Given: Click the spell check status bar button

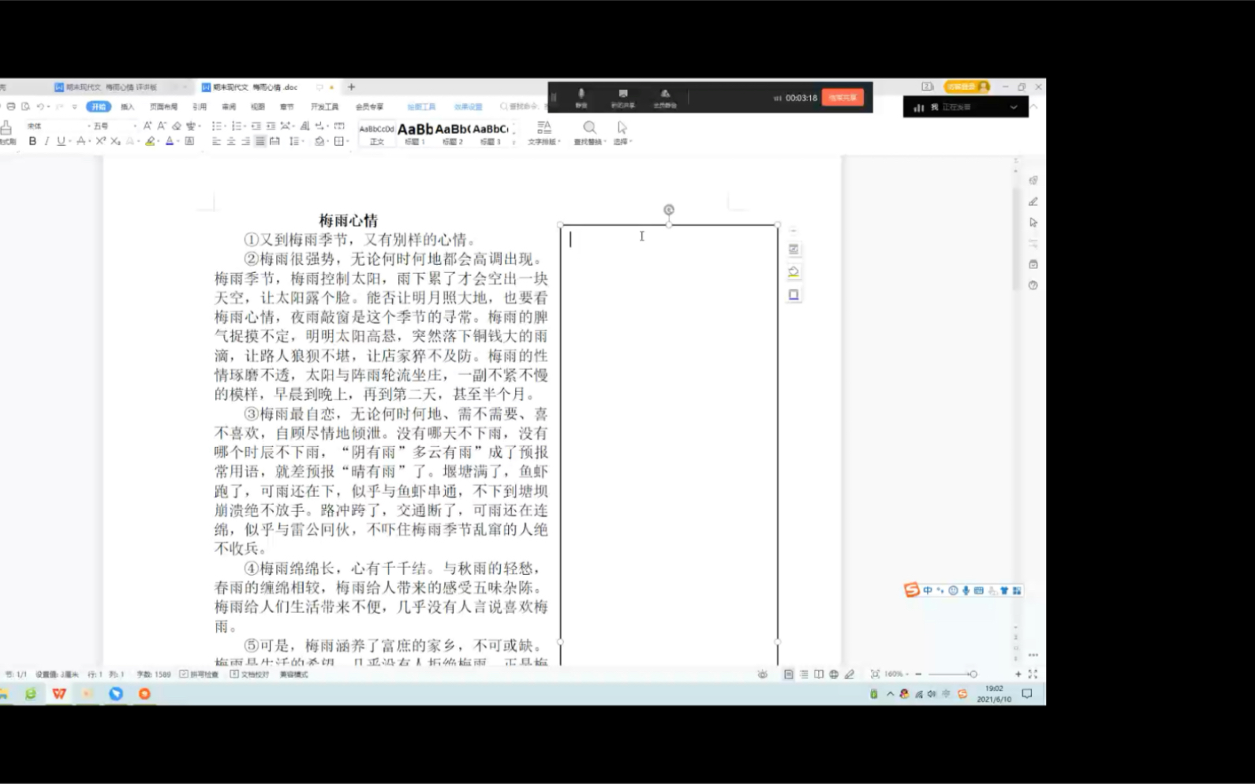Looking at the screenshot, I should (199, 674).
